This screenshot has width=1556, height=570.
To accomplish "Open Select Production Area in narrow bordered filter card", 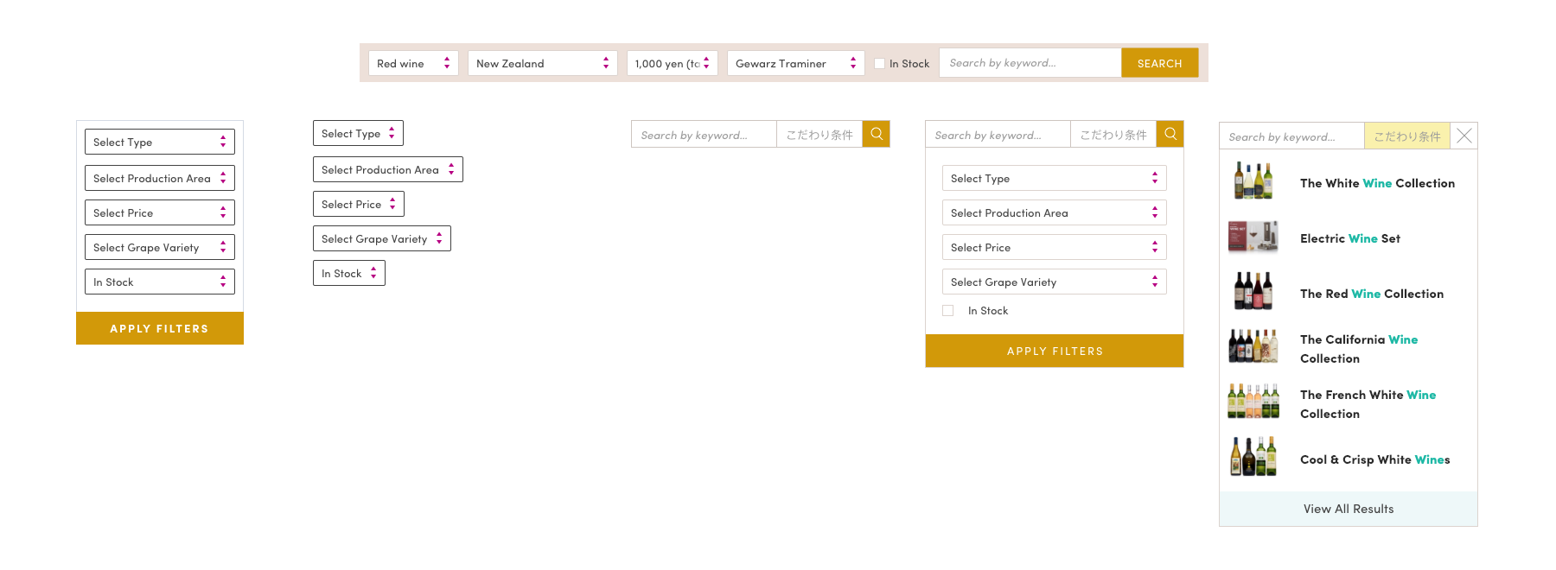I will (x=160, y=178).
